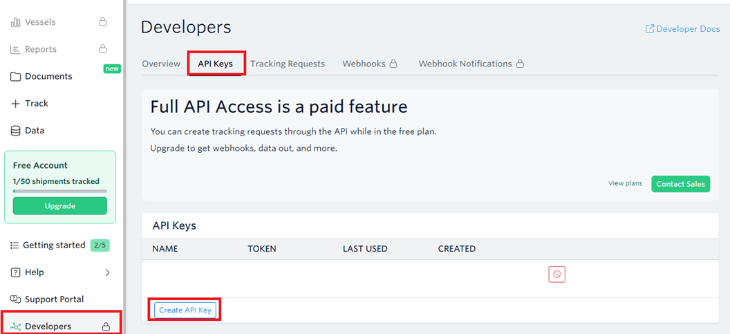
Task: Click the Track plus icon
Action: tap(15, 104)
